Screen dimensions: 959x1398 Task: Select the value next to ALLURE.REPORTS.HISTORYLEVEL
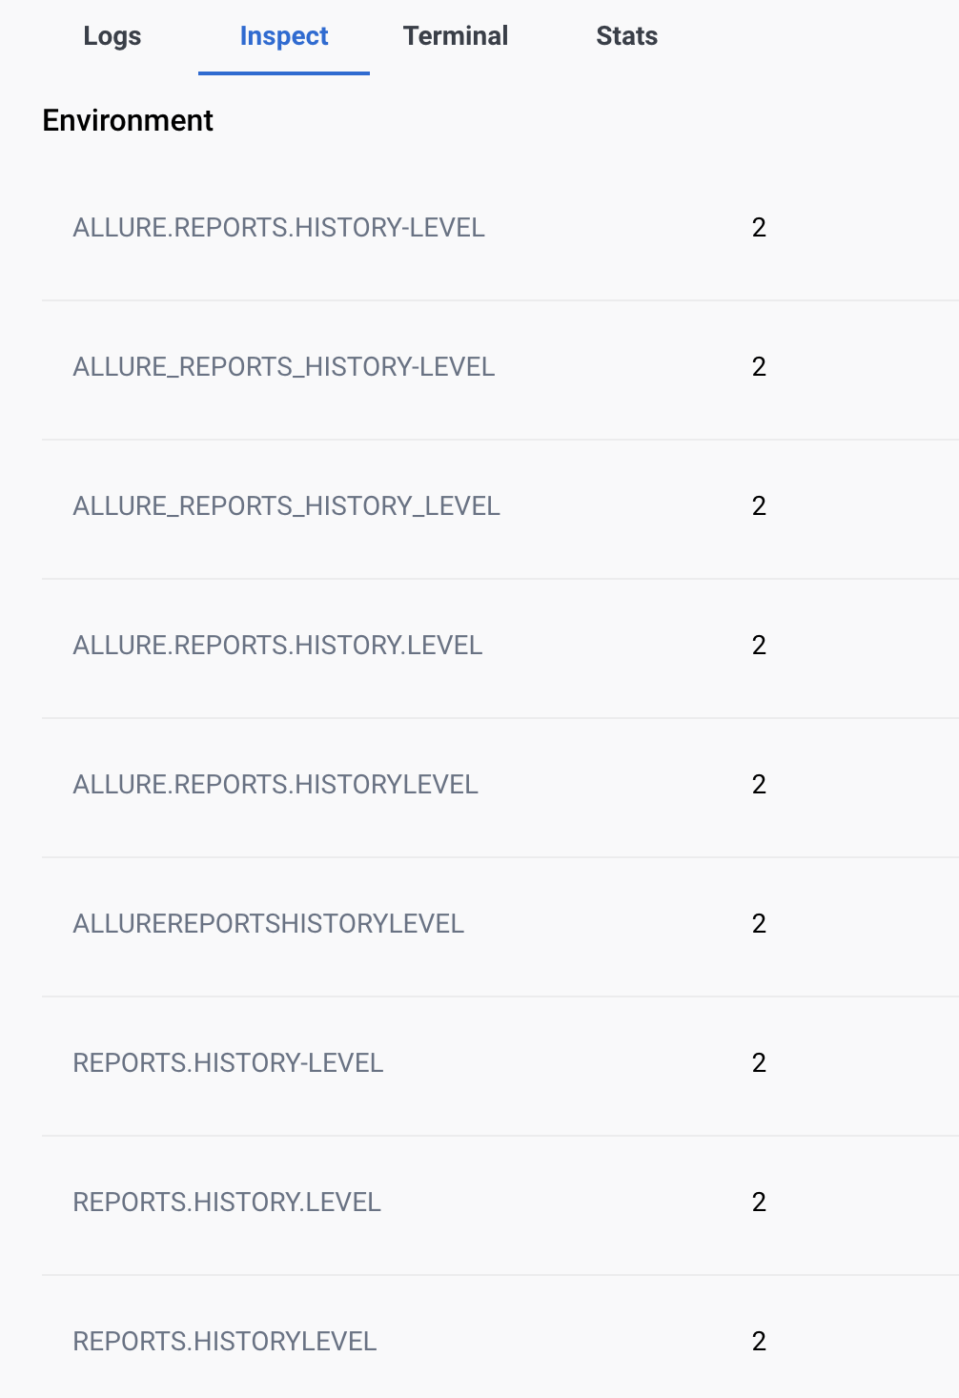tap(759, 785)
